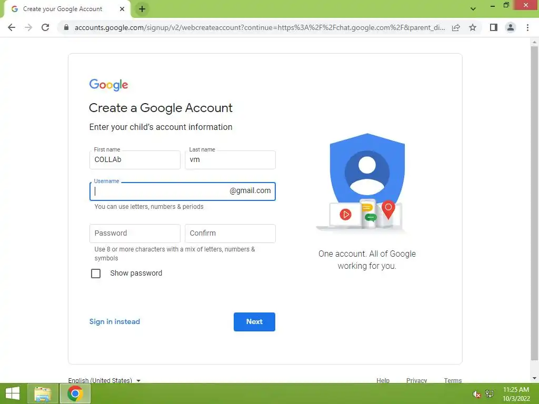Image resolution: width=539 pixels, height=404 pixels.
Task: Click the Sign in instead link
Action: pyautogui.click(x=114, y=321)
